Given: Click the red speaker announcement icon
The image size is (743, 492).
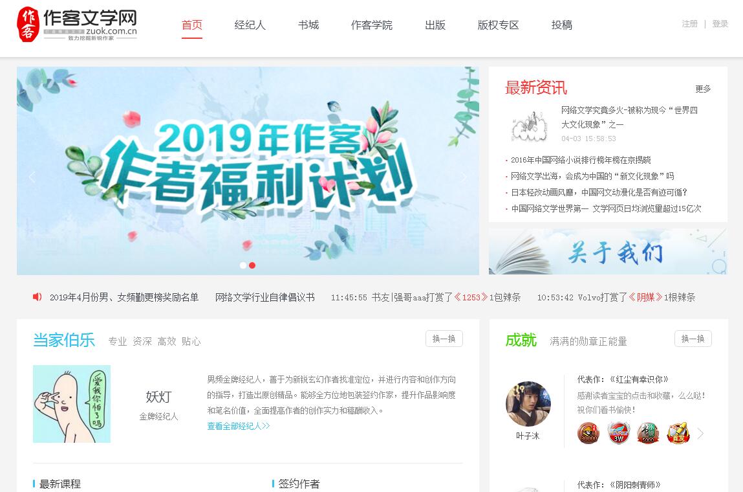Looking at the screenshot, I should click(x=37, y=297).
